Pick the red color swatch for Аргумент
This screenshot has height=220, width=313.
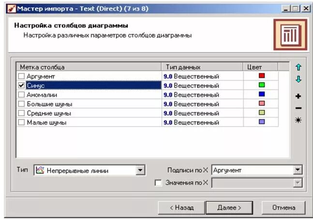pos(262,75)
